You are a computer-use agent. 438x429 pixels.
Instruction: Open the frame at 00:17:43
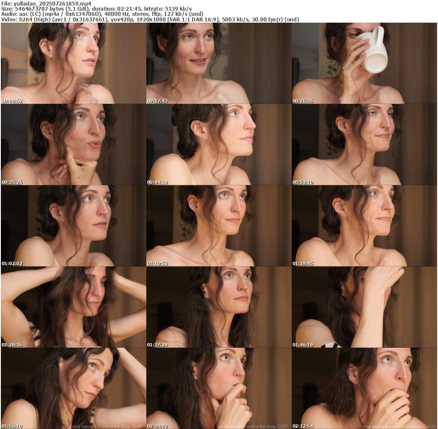tap(219, 63)
